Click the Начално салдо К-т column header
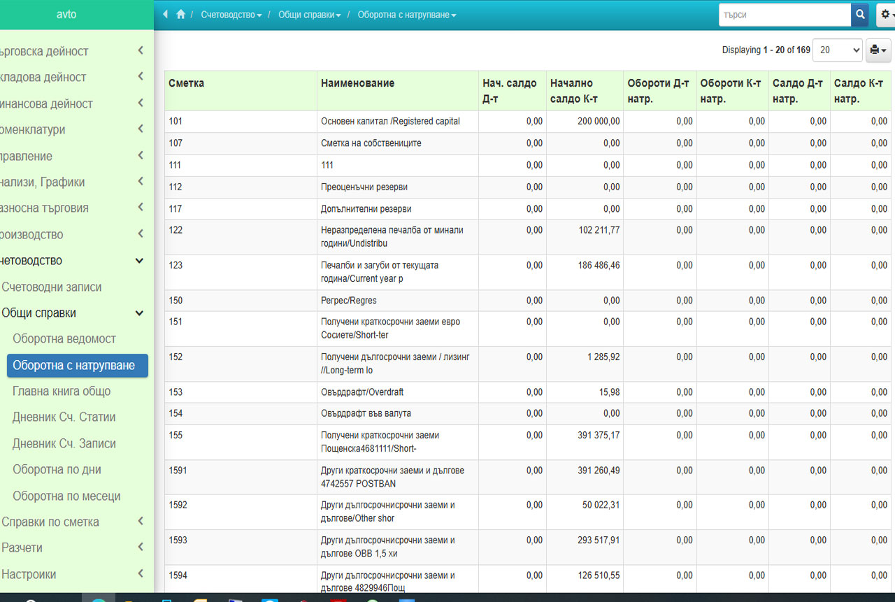The height and width of the screenshot is (602, 895). 585,91
